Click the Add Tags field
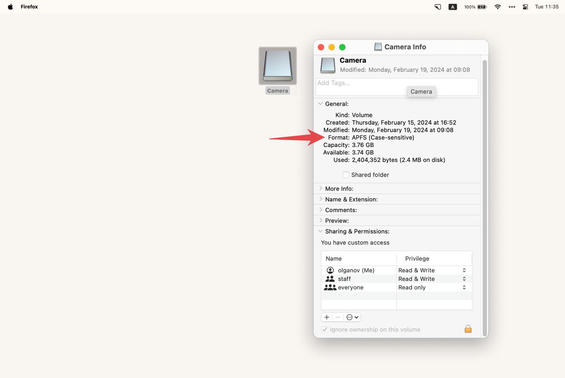565x378 pixels. pos(397,87)
